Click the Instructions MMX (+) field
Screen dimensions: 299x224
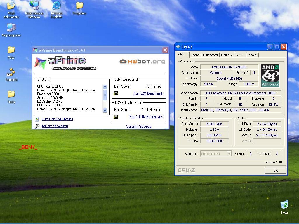click(241, 110)
